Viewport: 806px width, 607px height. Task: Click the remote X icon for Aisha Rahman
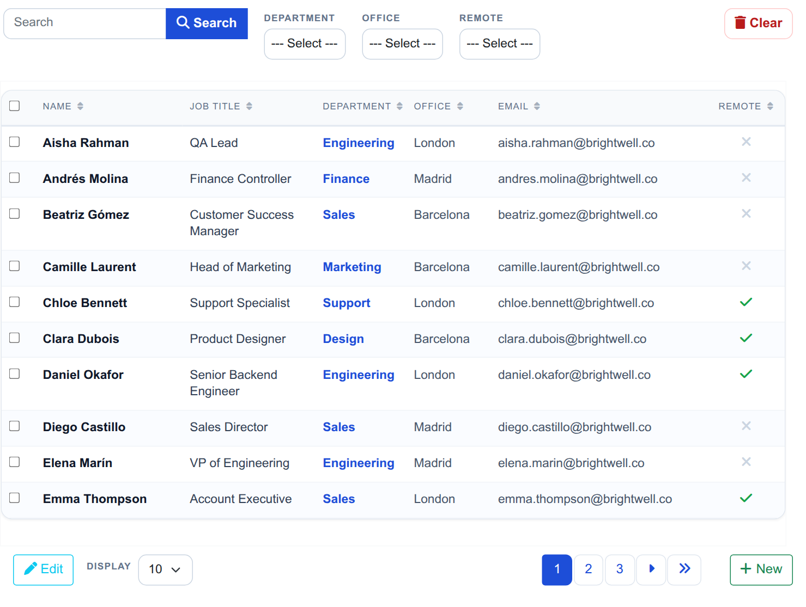pos(746,142)
